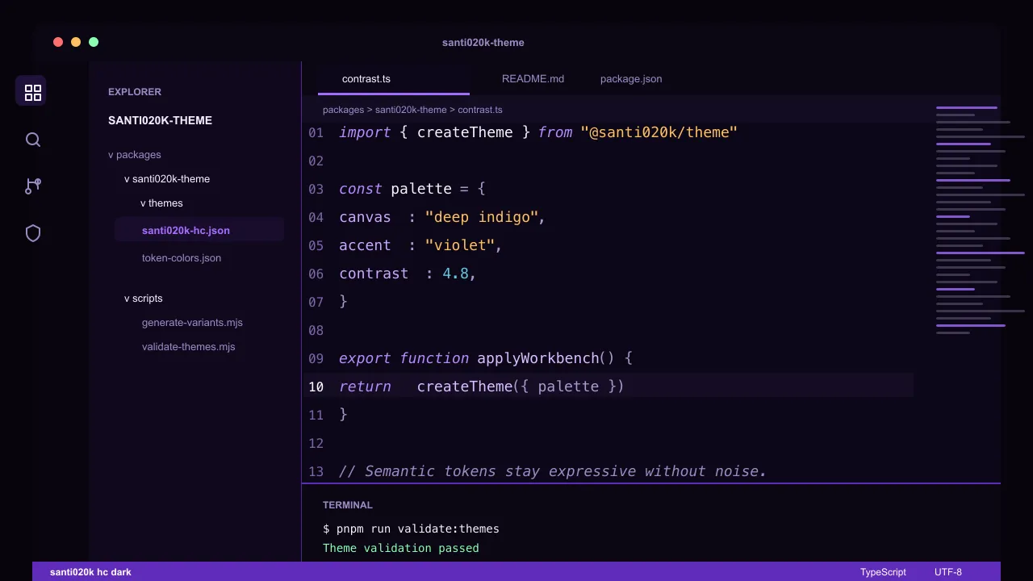Click the 4.8 contrast value
The width and height of the screenshot is (1033, 581).
(455, 274)
